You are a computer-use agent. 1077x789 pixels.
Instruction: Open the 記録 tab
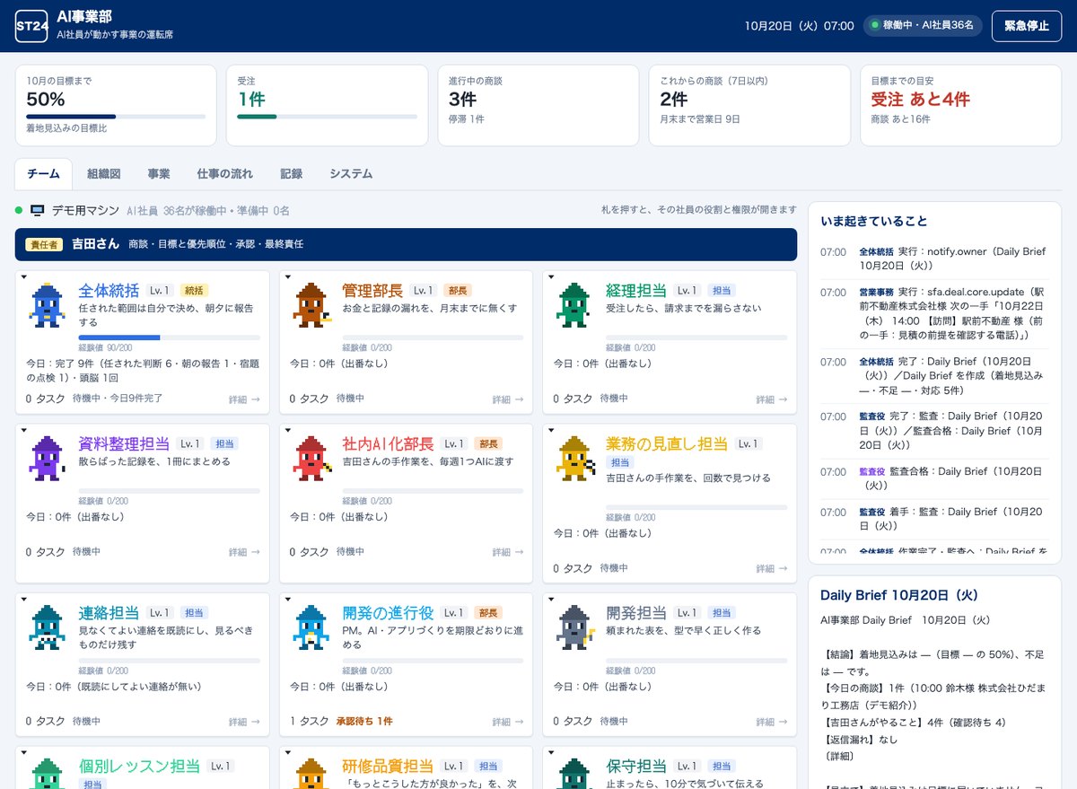pyautogui.click(x=292, y=174)
